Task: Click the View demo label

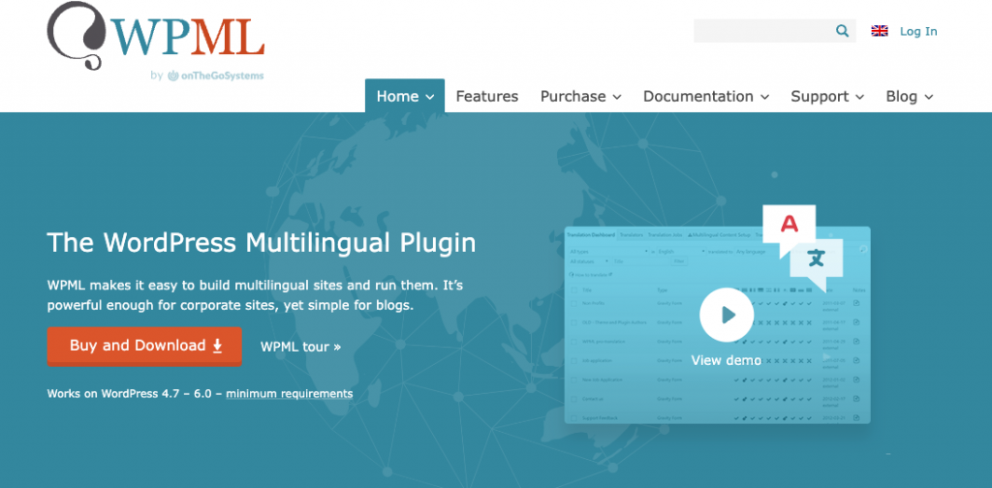Action: coord(726,359)
